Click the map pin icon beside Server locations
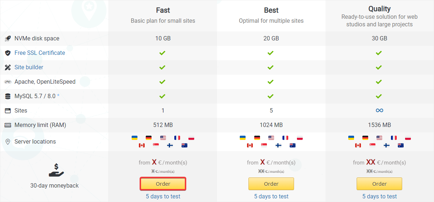Screen dimensions: 434x202 (x=8, y=142)
